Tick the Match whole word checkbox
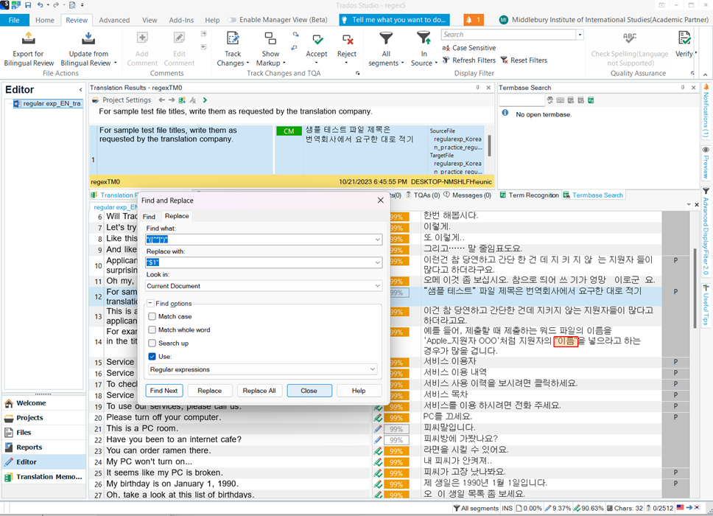Viewport: 713px width, 516px height. pos(152,330)
